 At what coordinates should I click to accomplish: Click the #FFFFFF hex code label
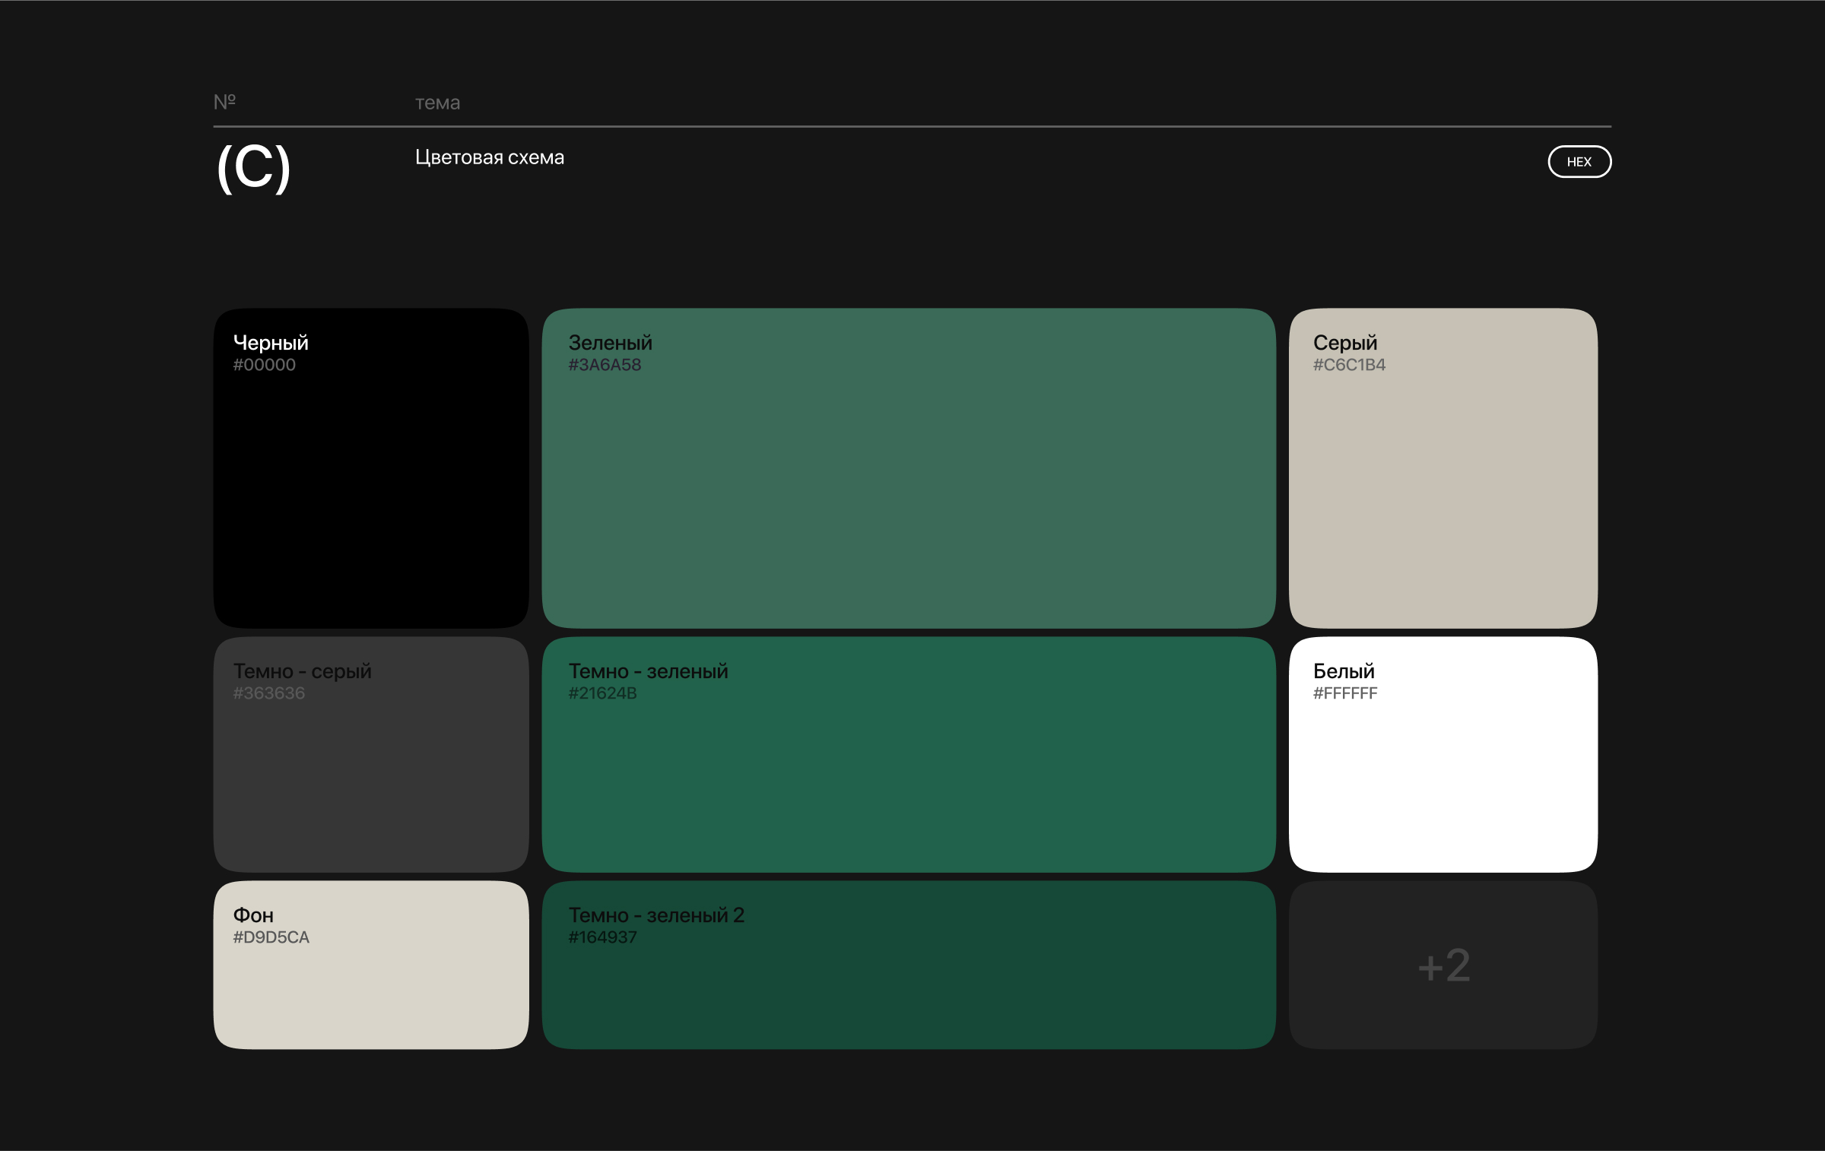(1344, 693)
